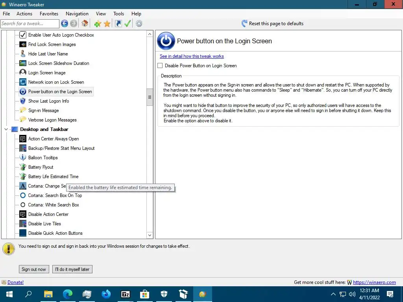
Task: Click the Network icon on Lock Screen icon
Action: pyautogui.click(x=23, y=82)
